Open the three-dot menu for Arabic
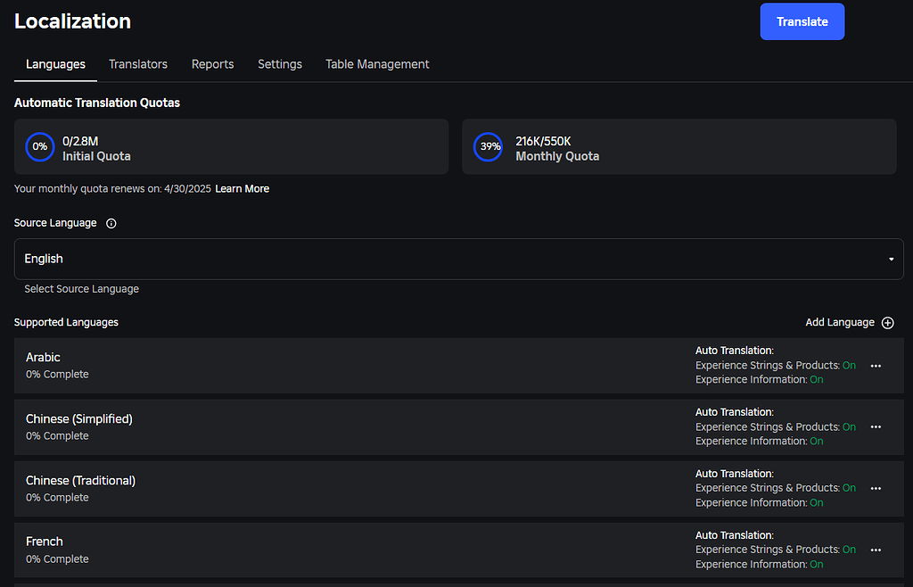Viewport: 913px width, 587px height. (876, 366)
